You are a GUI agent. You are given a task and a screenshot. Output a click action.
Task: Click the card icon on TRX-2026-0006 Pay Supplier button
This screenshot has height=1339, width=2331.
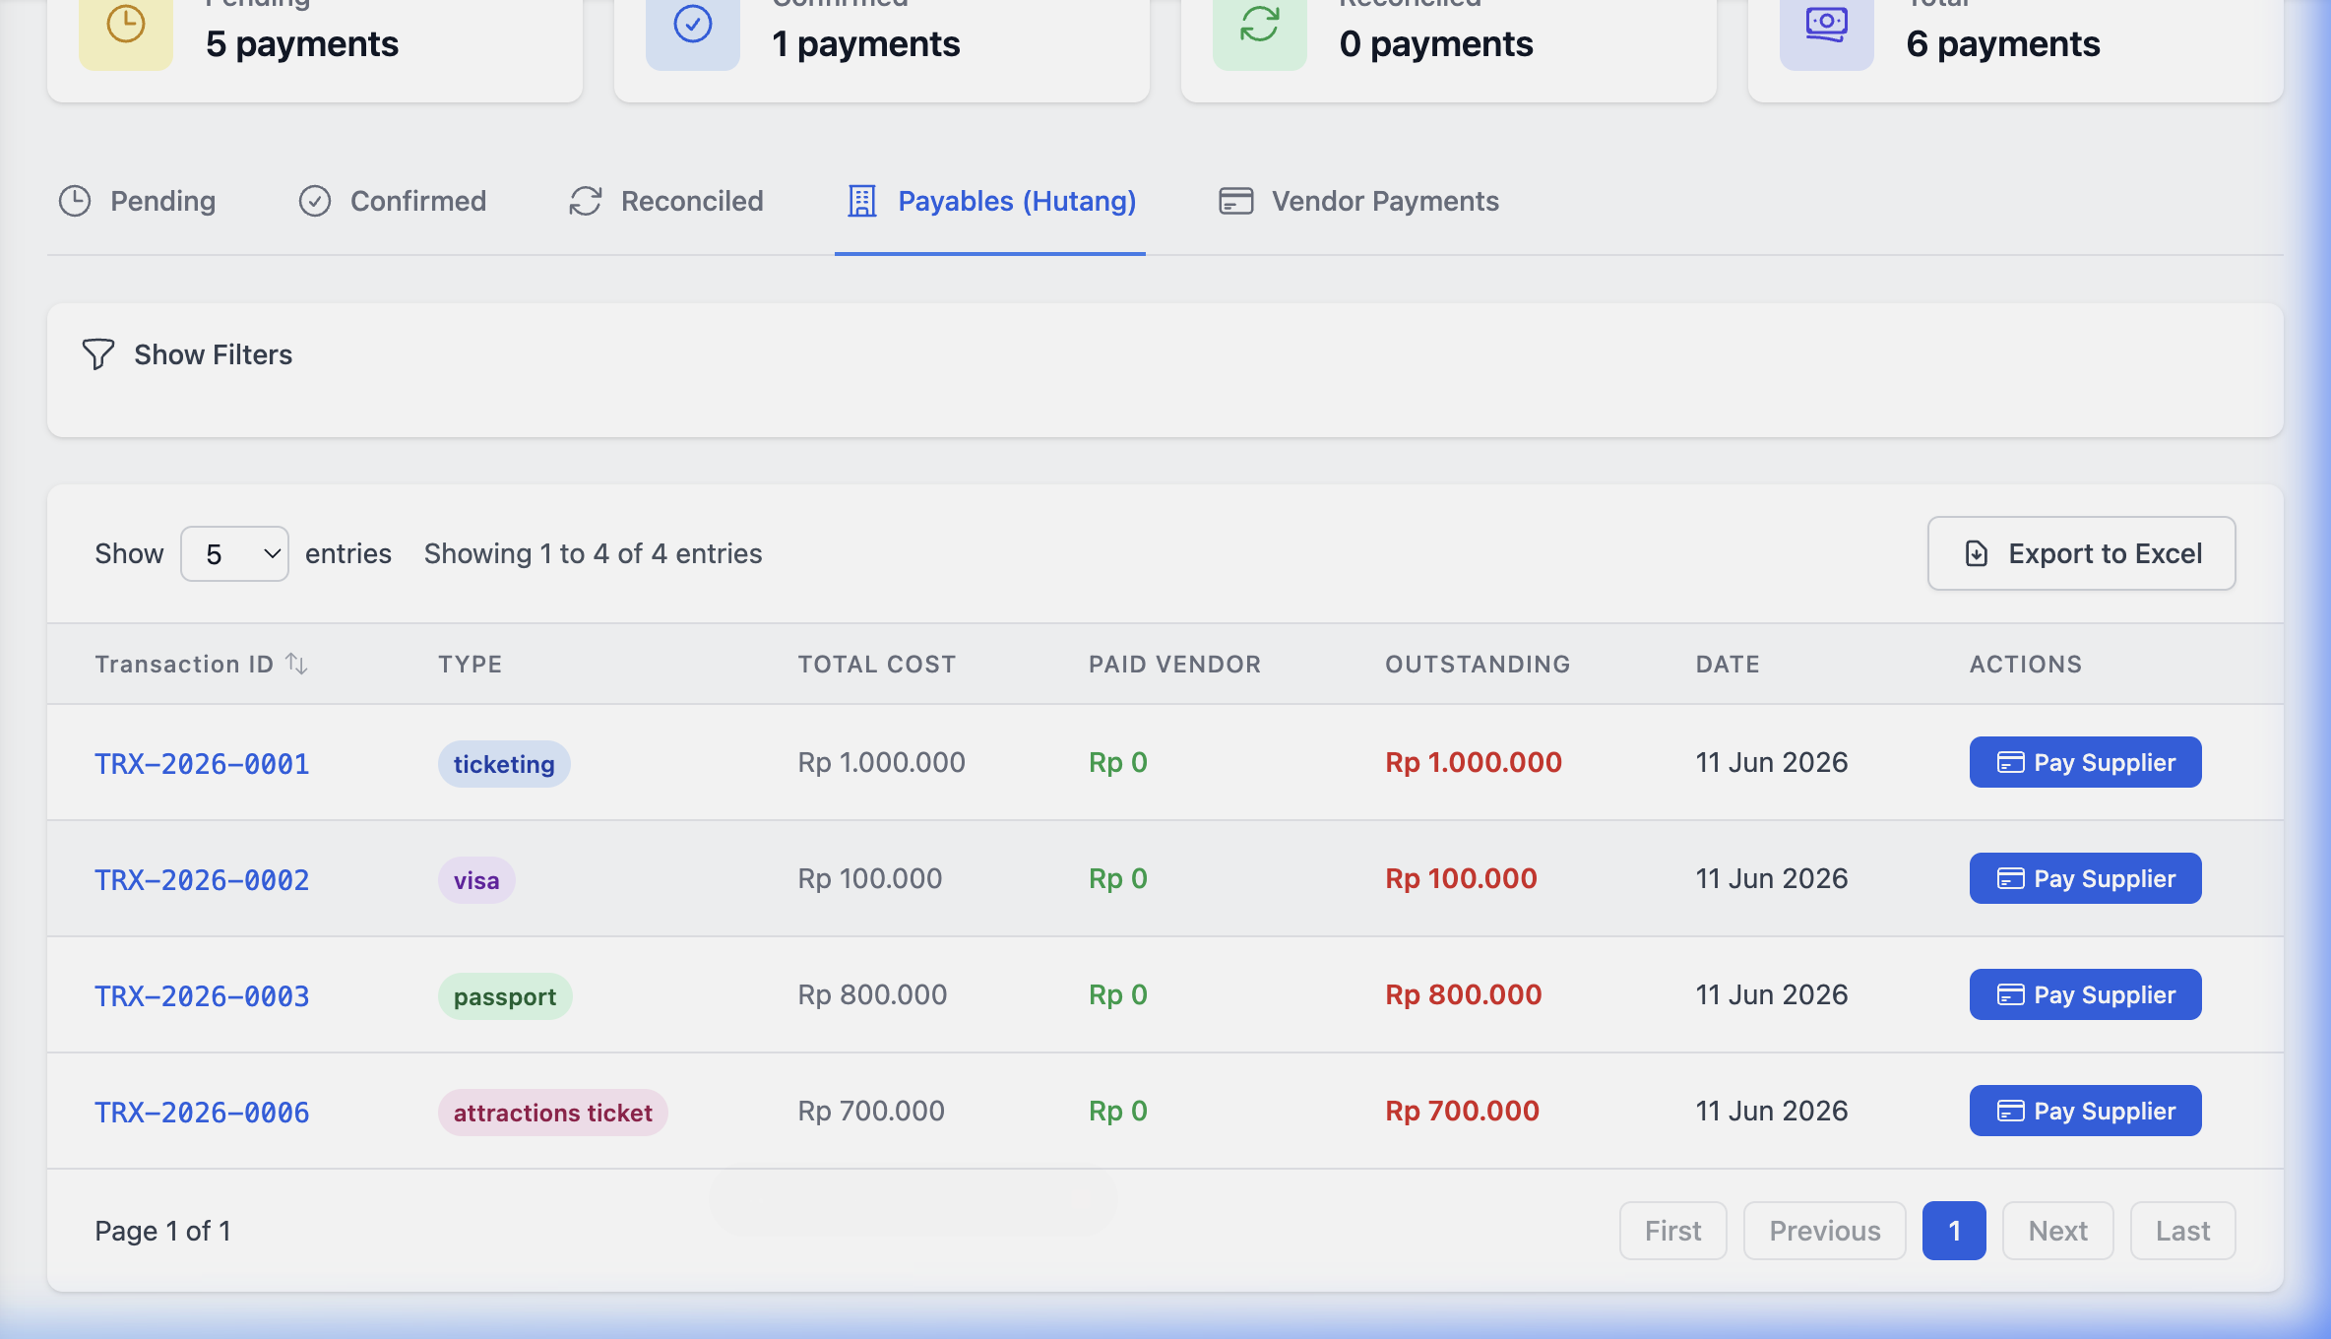(2010, 1111)
